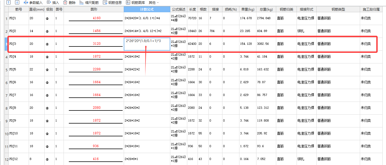The width and height of the screenshot is (386, 165).
Task: Click the unit weight 154.128
Action: tap(246, 44)
